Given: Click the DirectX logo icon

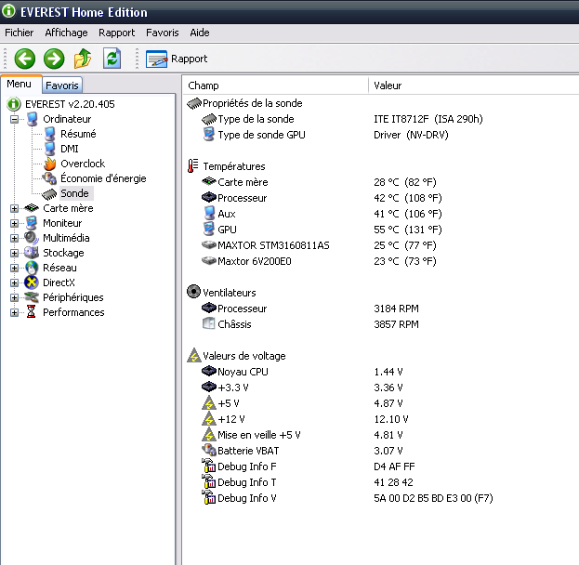Looking at the screenshot, I should [32, 282].
